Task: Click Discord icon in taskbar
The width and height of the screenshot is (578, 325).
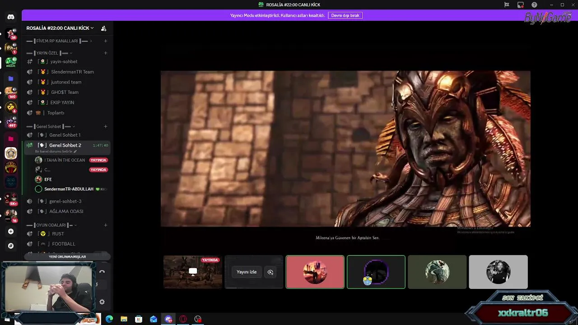Action: pos(168,319)
